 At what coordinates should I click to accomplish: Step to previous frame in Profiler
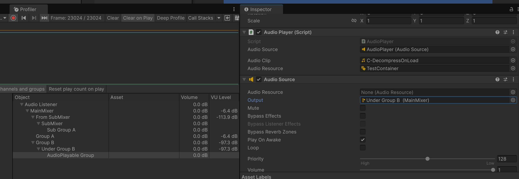pos(24,18)
